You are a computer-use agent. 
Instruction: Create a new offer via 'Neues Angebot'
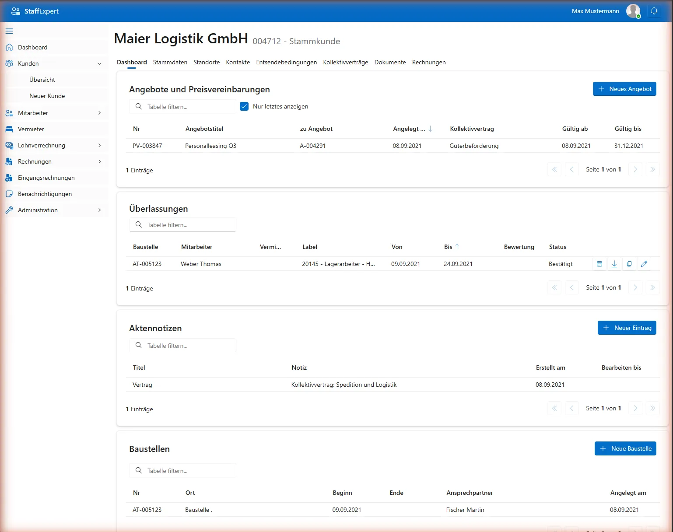tap(624, 89)
